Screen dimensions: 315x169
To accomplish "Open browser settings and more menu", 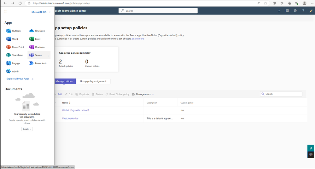I will tap(312, 3).
